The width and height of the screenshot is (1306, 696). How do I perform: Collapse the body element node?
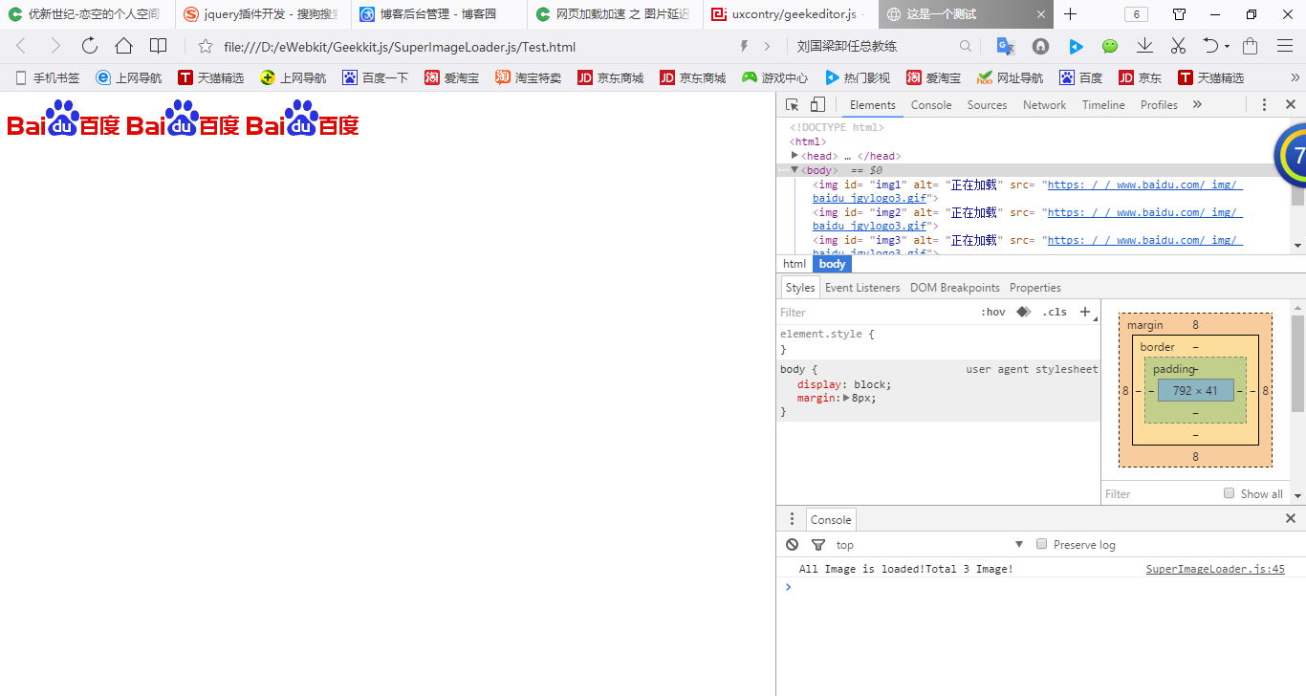coord(794,169)
